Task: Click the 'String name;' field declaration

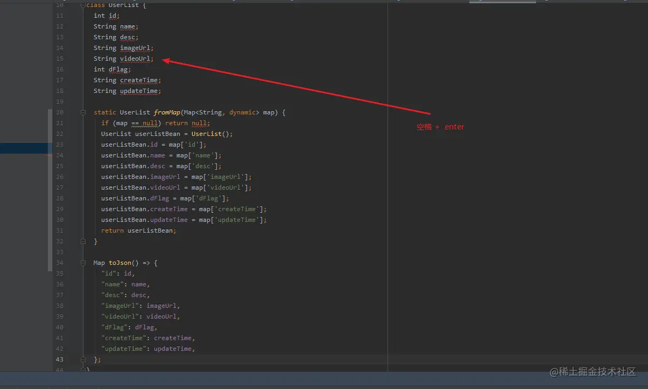Action: (116, 26)
